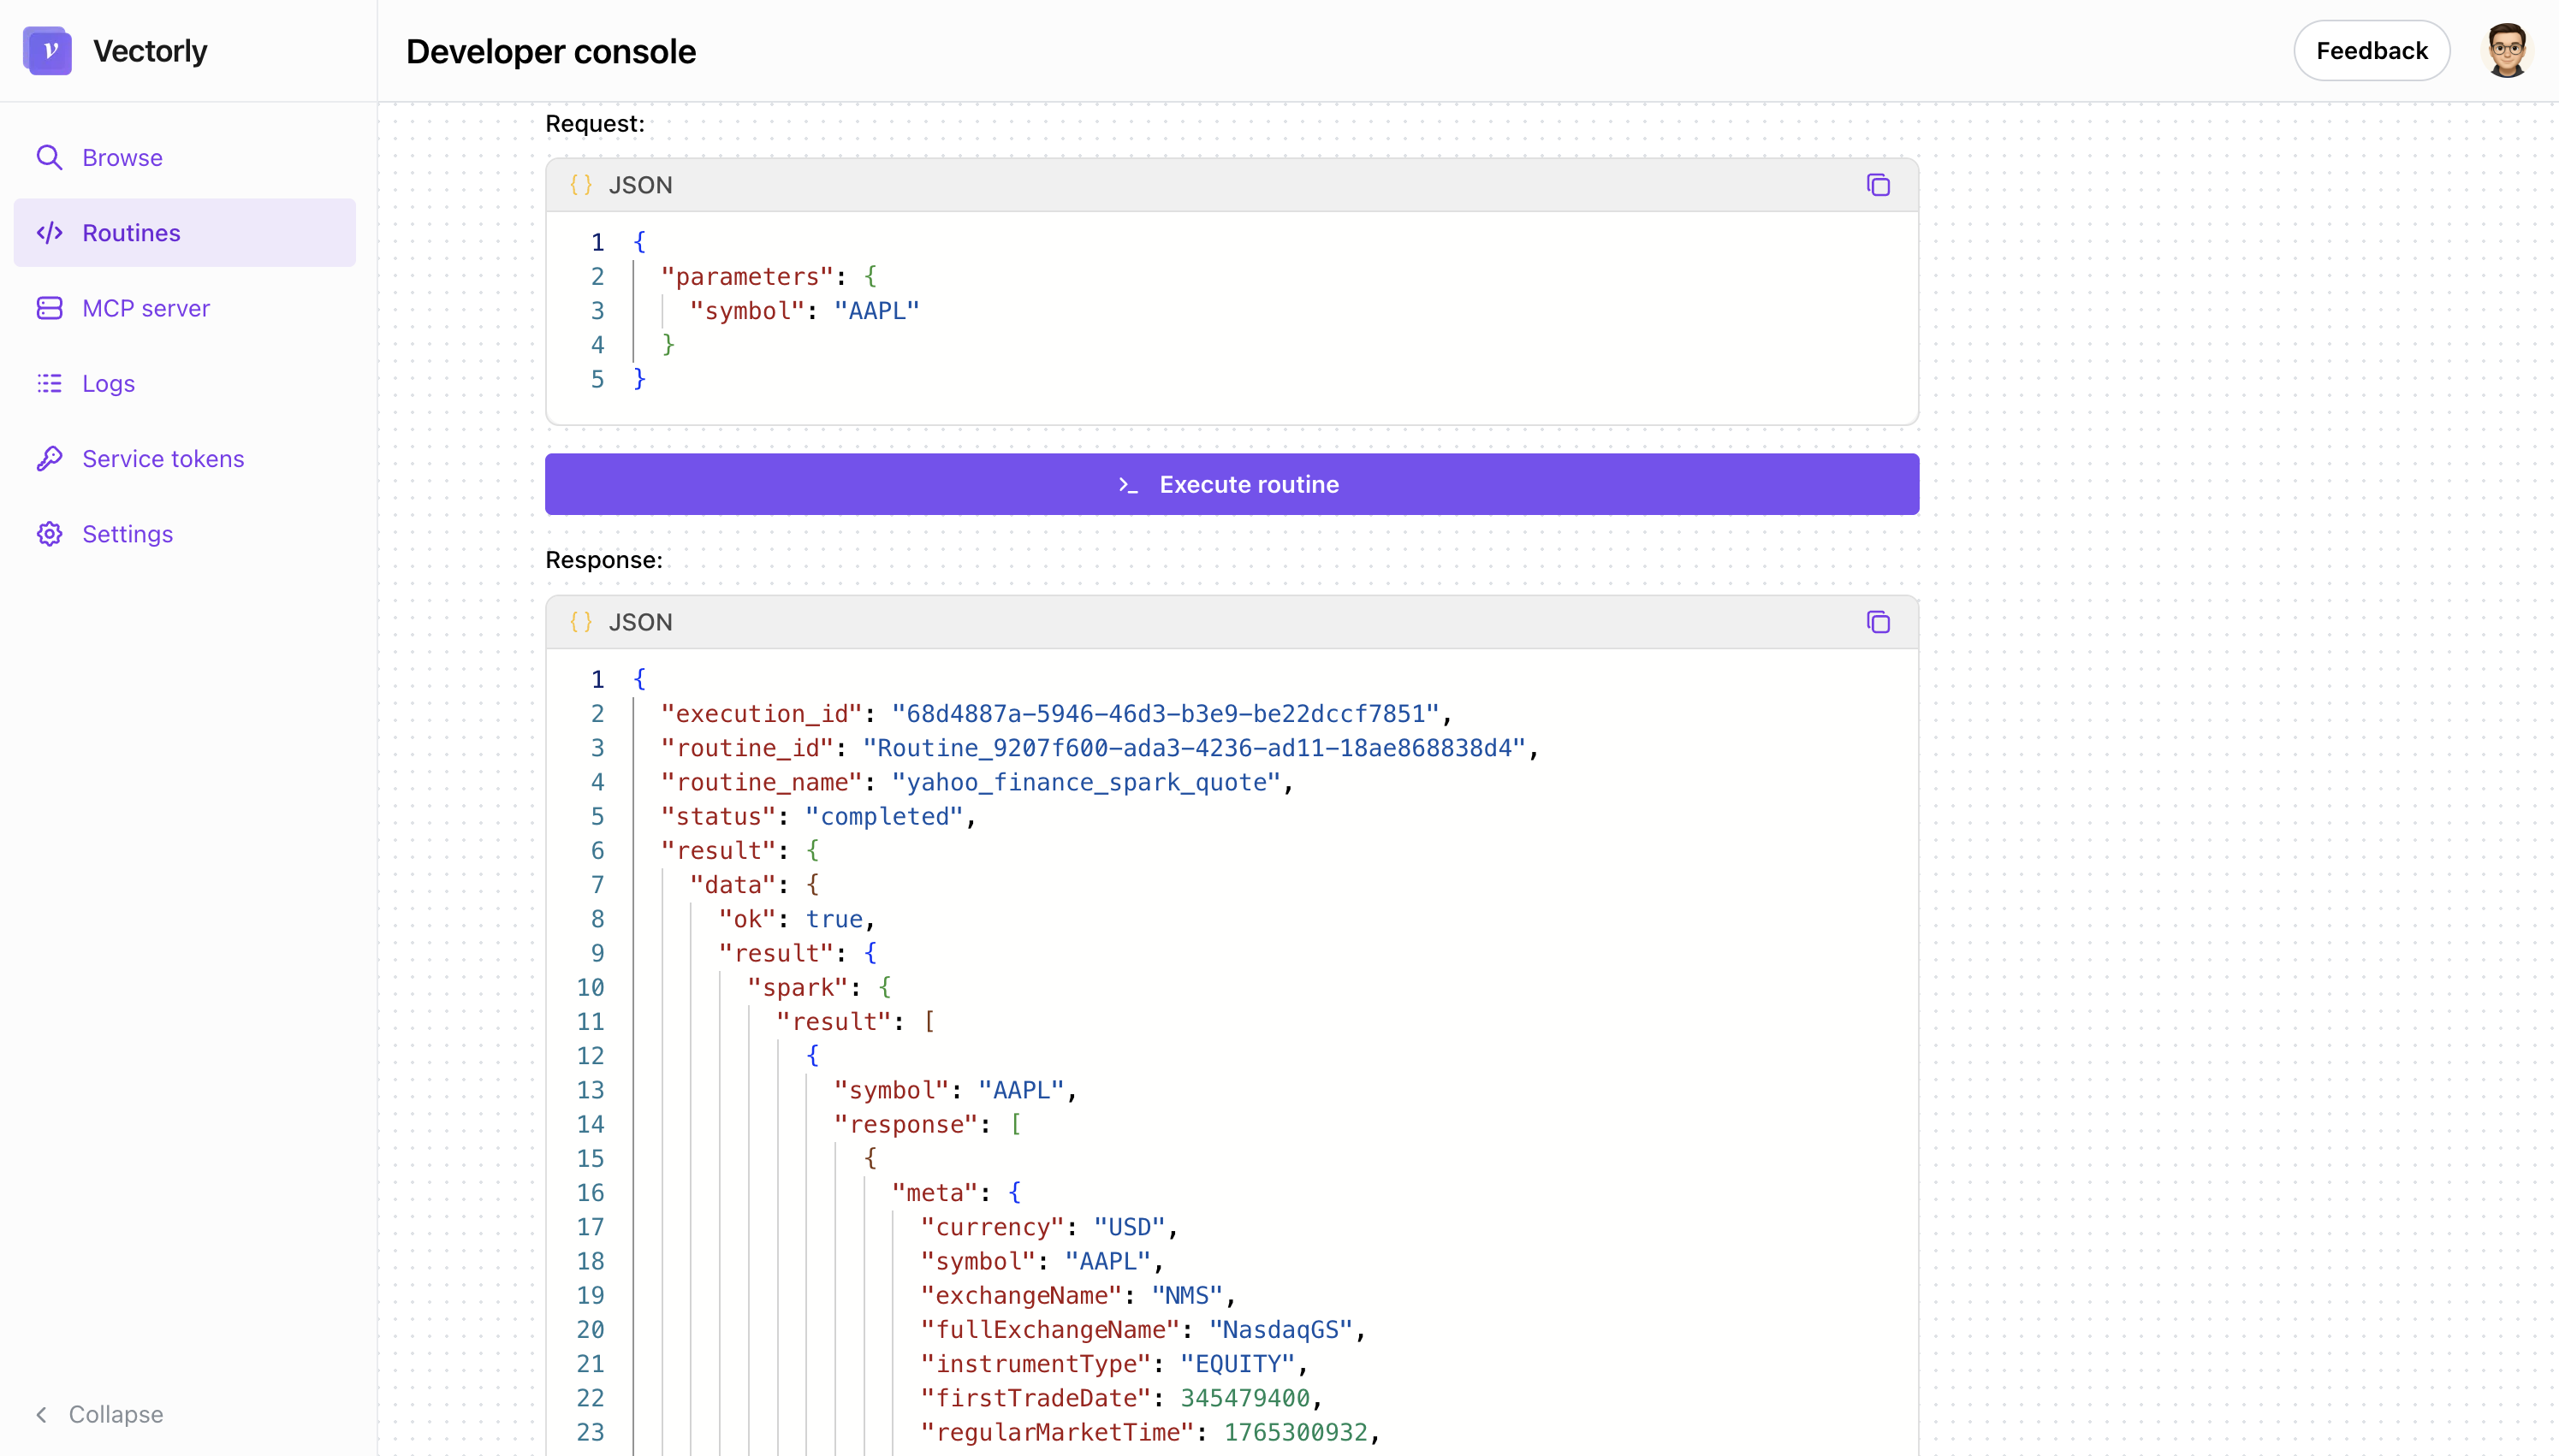Screen dimensions: 2559x1456
Task: Click into the AAPL symbol value in request
Action: coord(876,311)
